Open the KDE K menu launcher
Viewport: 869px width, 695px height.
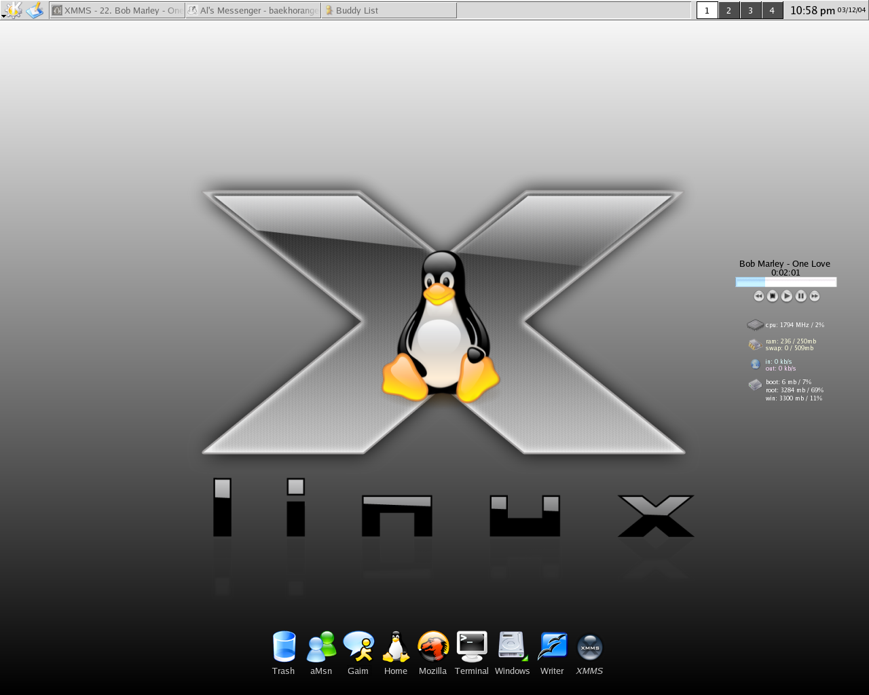click(12, 10)
